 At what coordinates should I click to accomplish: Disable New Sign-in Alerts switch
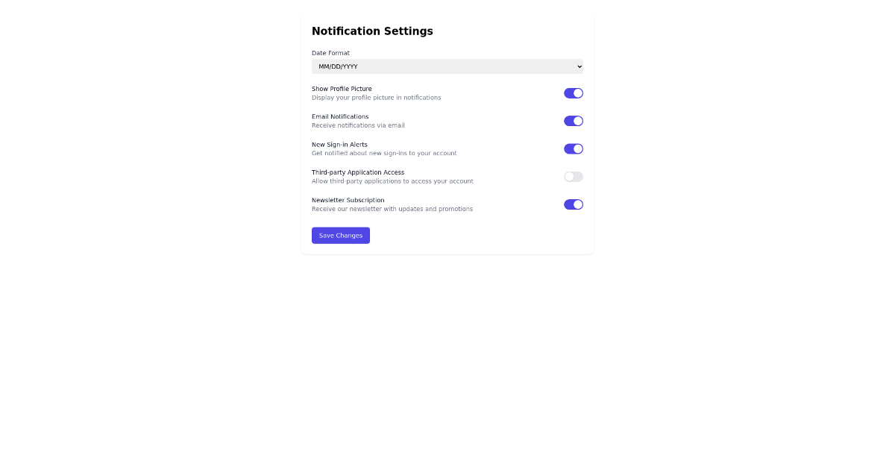click(574, 148)
